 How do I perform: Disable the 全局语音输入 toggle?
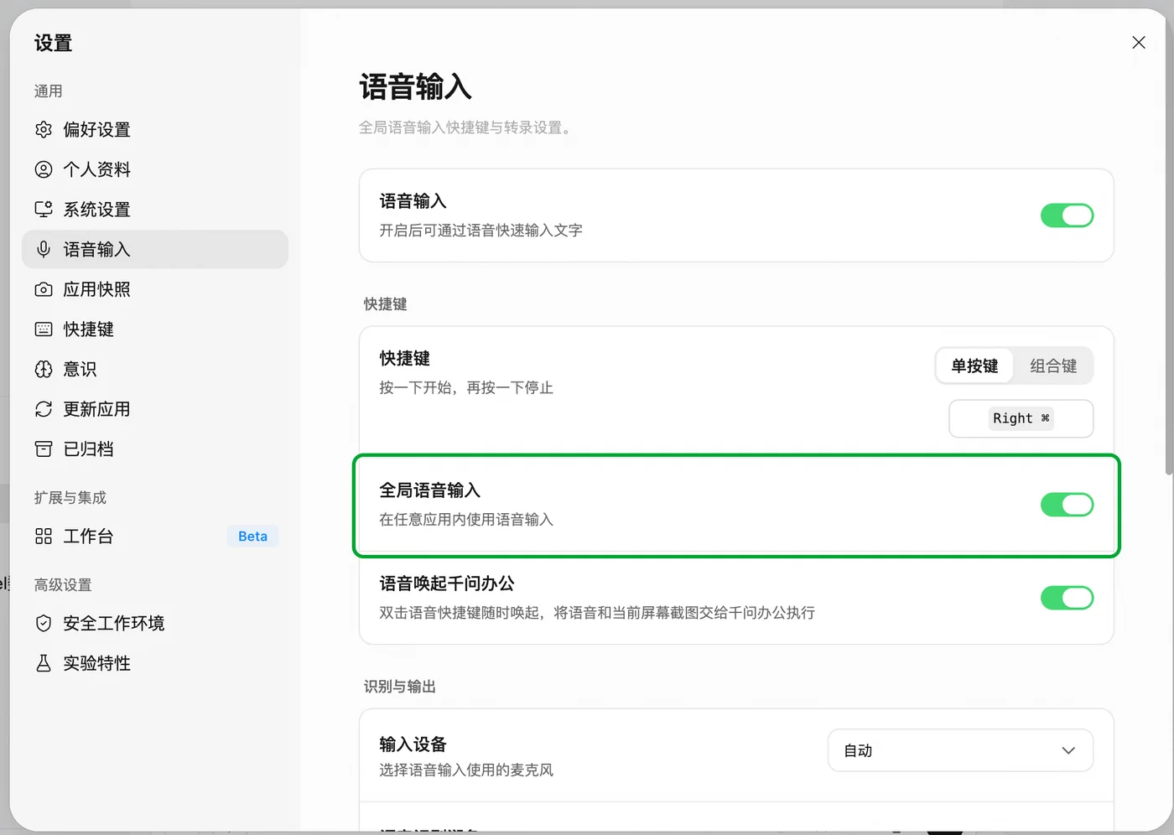pyautogui.click(x=1068, y=505)
